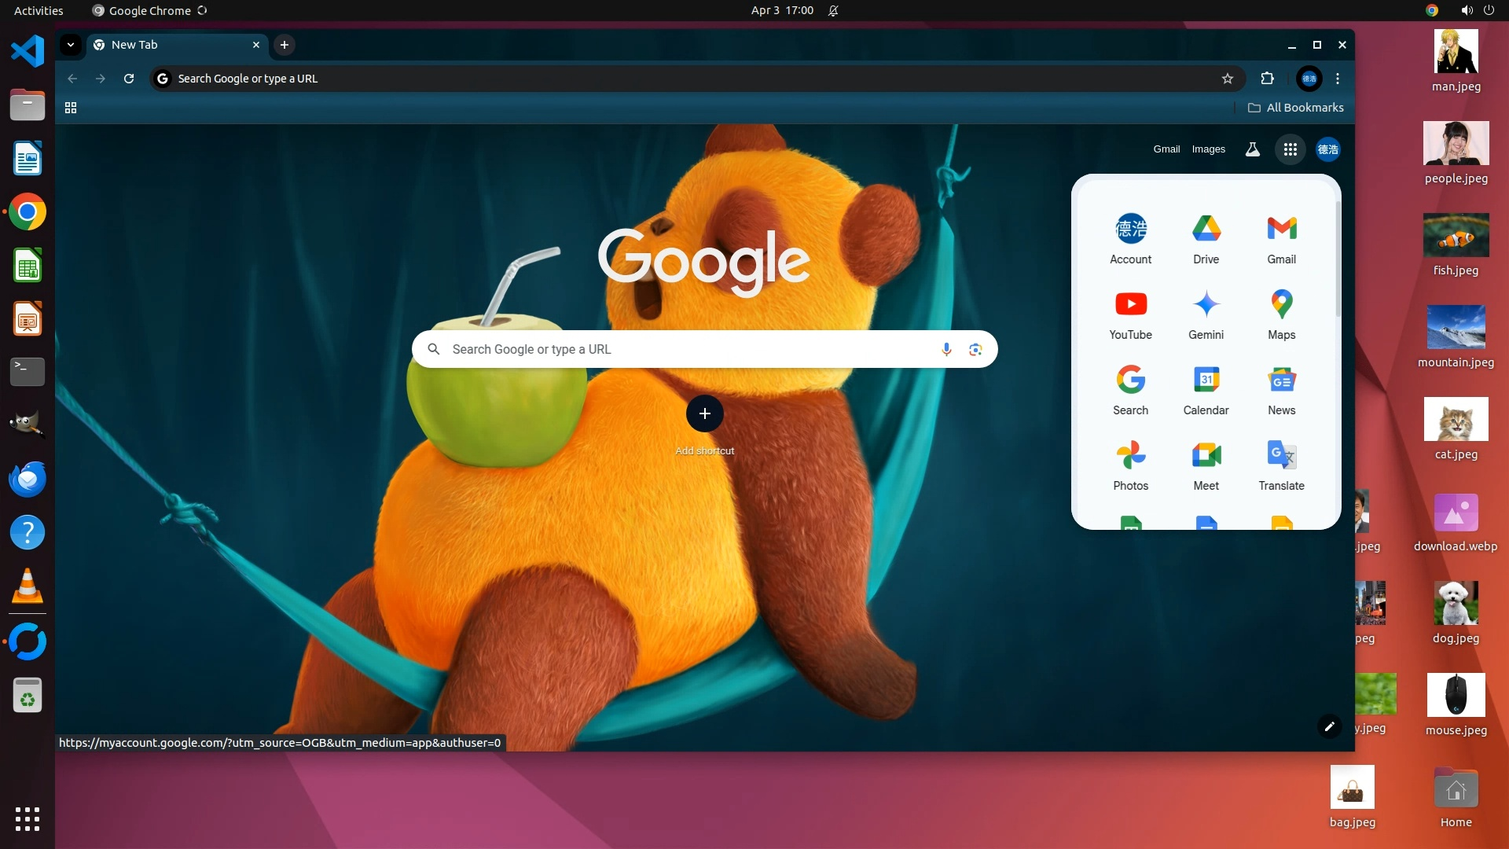Open Activities overview menu

click(x=39, y=10)
